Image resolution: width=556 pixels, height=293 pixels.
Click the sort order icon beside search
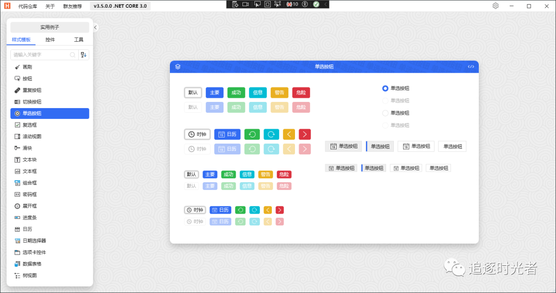84,55
